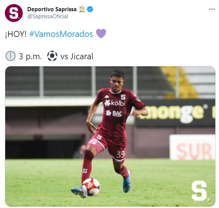
Task: Click the blue verified badge
Action: click(90, 9)
